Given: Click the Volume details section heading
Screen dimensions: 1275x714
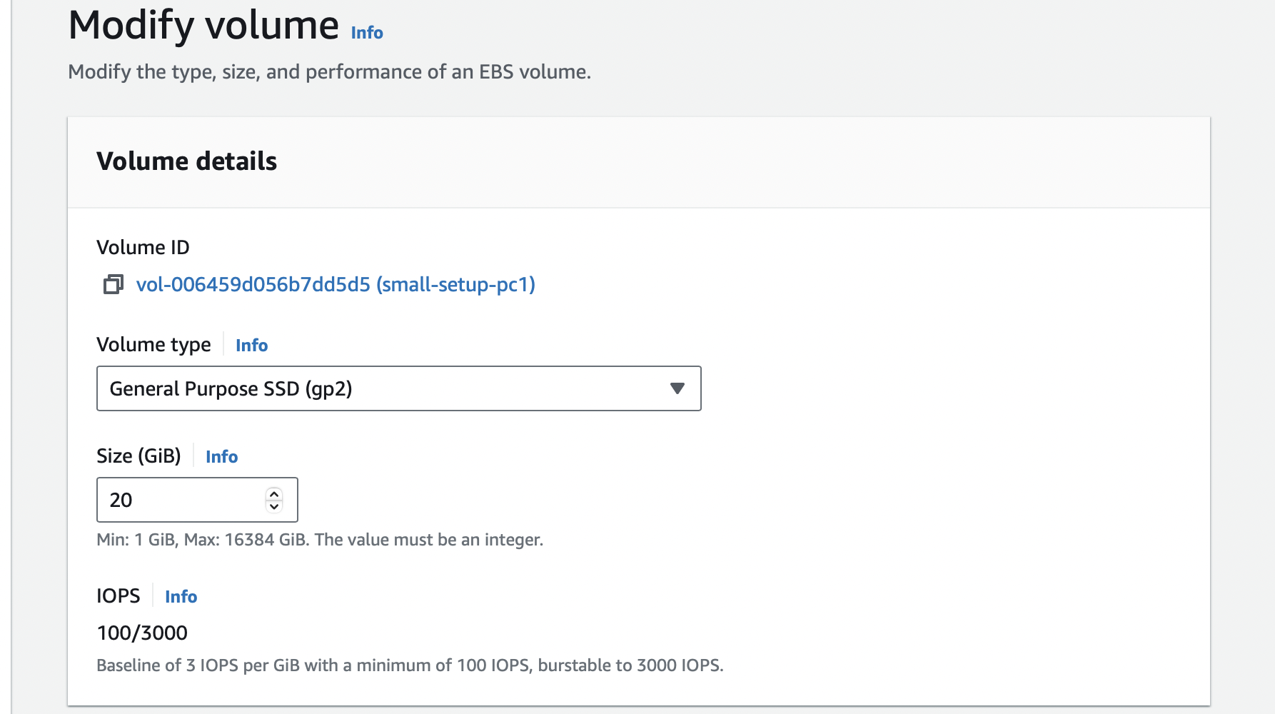Looking at the screenshot, I should [x=186, y=161].
